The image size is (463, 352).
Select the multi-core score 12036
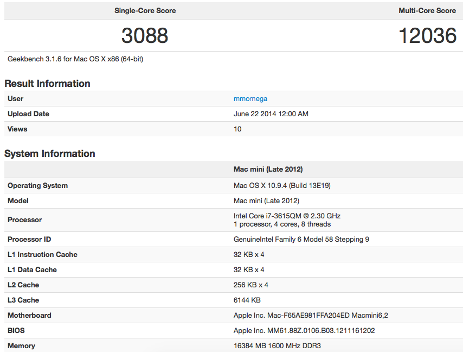click(x=428, y=35)
